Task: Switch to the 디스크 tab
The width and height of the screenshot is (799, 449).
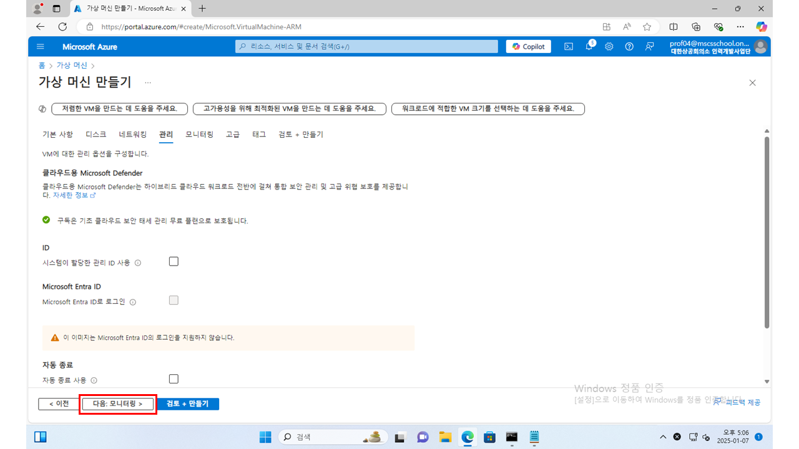Action: (96, 135)
